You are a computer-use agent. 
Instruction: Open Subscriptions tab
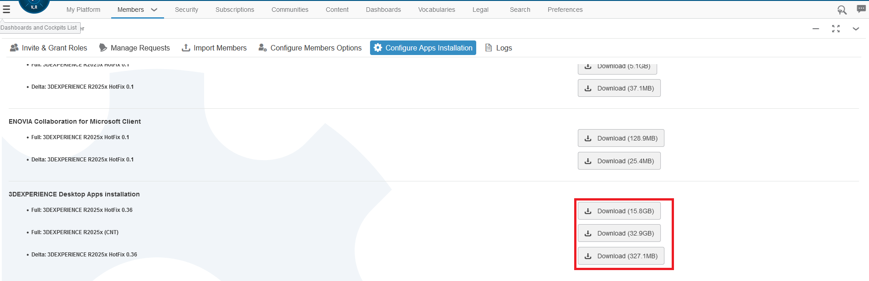pos(235,10)
